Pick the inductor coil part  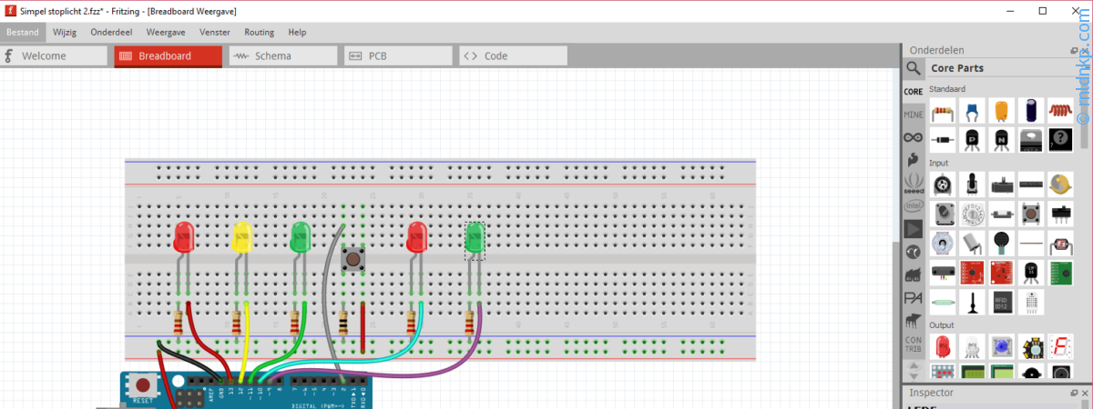point(1060,111)
